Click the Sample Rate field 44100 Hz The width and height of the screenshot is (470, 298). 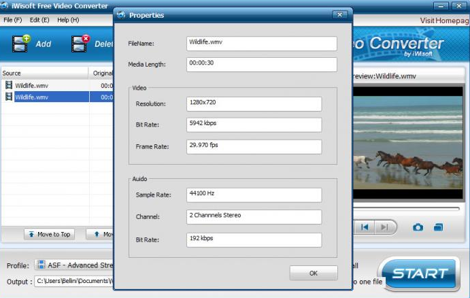(254, 195)
